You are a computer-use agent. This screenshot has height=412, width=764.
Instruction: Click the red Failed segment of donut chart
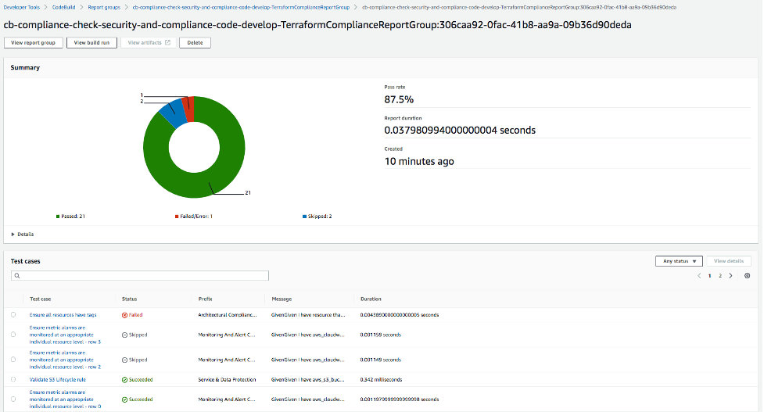(x=189, y=109)
